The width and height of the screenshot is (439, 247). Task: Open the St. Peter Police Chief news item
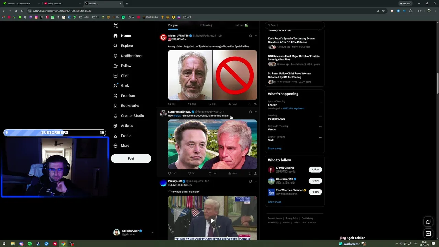coord(295,78)
